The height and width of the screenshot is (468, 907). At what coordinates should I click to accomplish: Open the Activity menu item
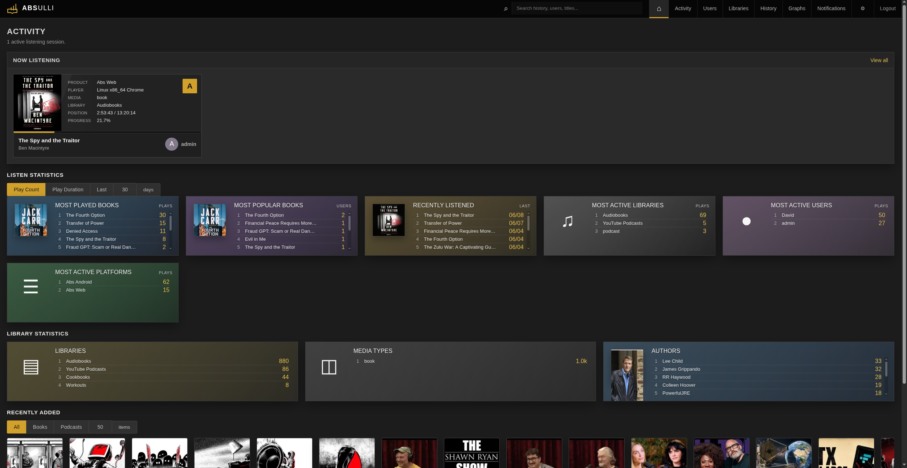(x=683, y=9)
